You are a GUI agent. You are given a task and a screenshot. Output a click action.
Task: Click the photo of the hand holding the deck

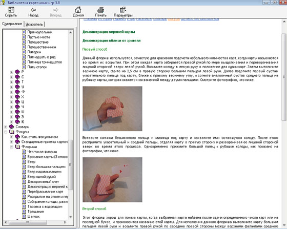click(112, 109)
